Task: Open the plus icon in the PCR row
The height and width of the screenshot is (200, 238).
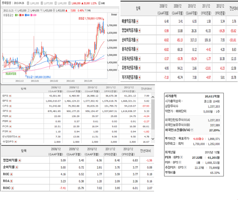Action: 10,126
